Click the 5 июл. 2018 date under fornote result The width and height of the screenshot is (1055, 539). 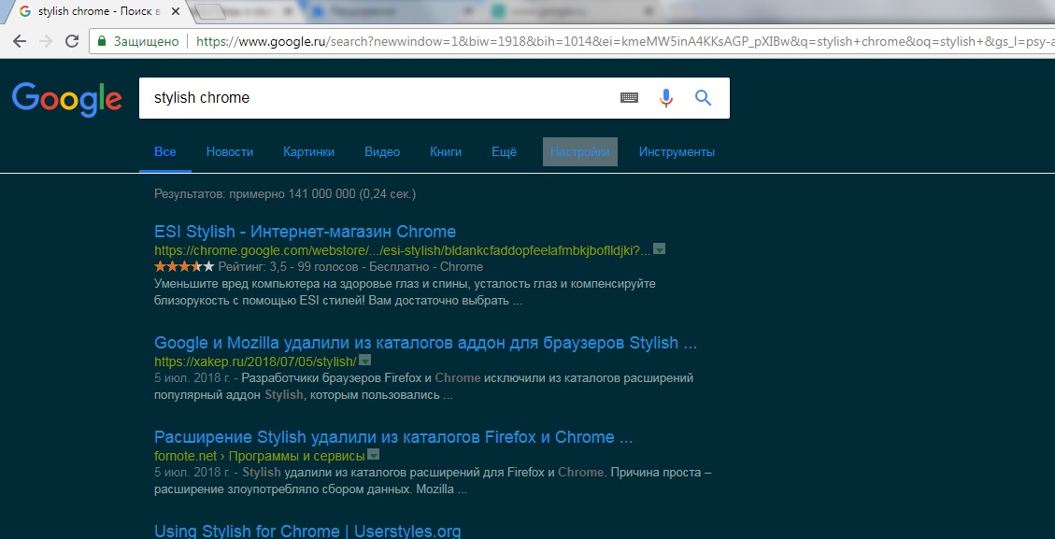(x=191, y=473)
